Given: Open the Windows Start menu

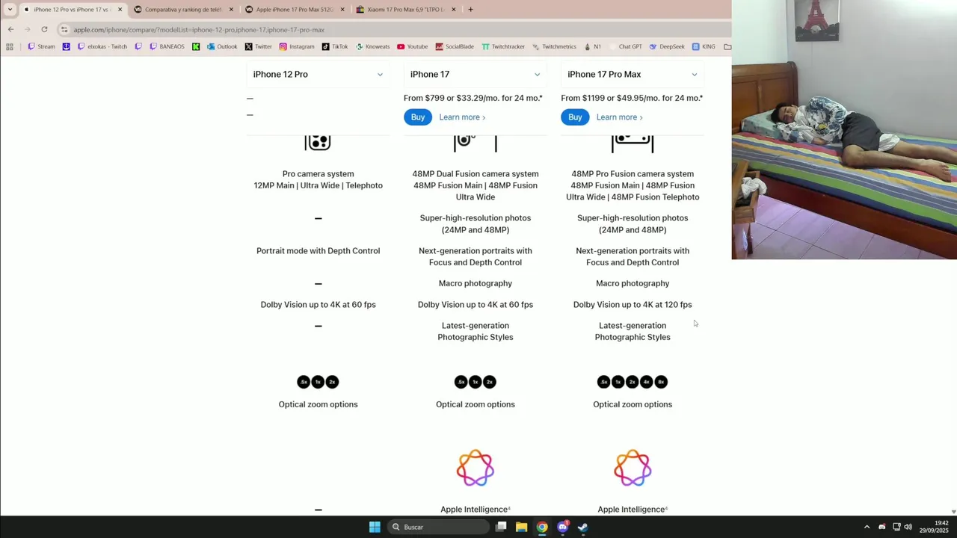Looking at the screenshot, I should coord(375,527).
